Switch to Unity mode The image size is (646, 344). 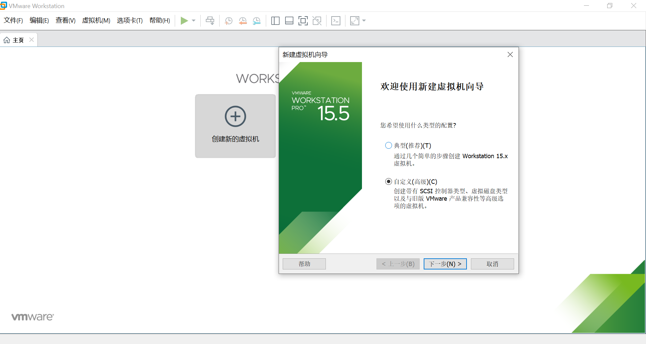(x=317, y=21)
